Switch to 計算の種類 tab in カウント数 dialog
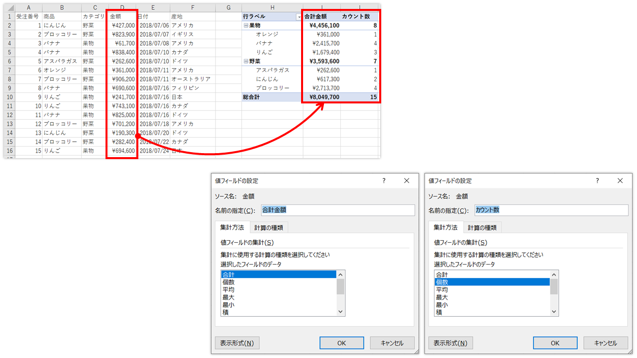 click(x=482, y=228)
